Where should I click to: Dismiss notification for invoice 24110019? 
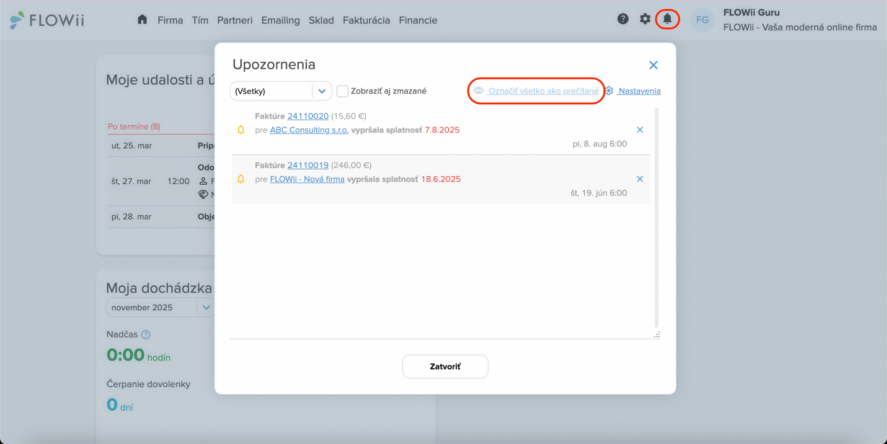click(x=640, y=179)
